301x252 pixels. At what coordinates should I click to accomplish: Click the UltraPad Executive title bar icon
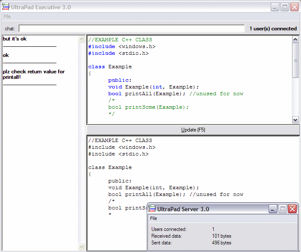(6, 7)
